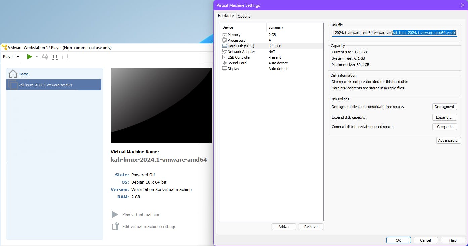The height and width of the screenshot is (246, 468).
Task: Cancel the Virtual Machine Settings dialog
Action: (x=426, y=240)
